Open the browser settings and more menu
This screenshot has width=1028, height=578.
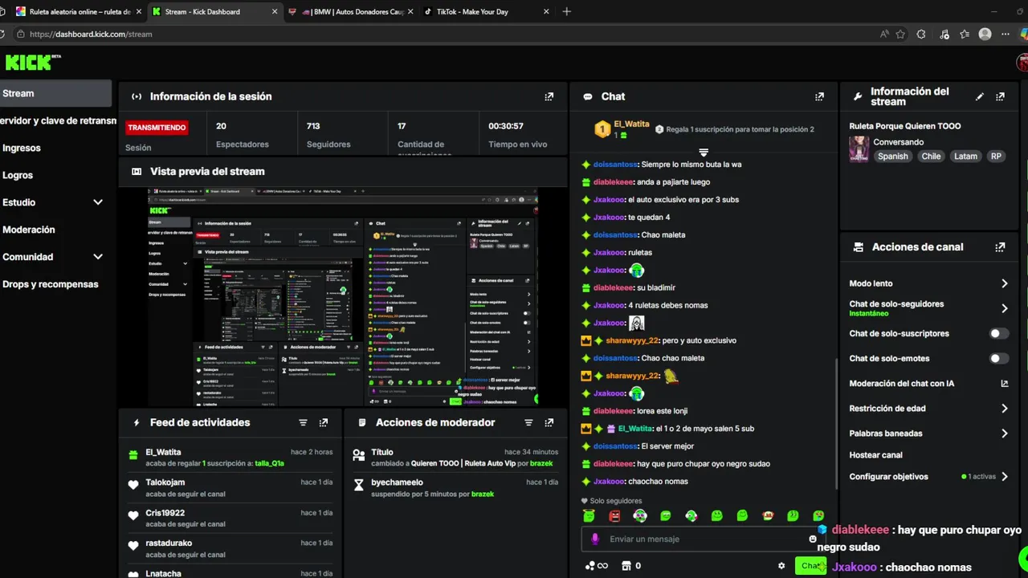[1006, 35]
